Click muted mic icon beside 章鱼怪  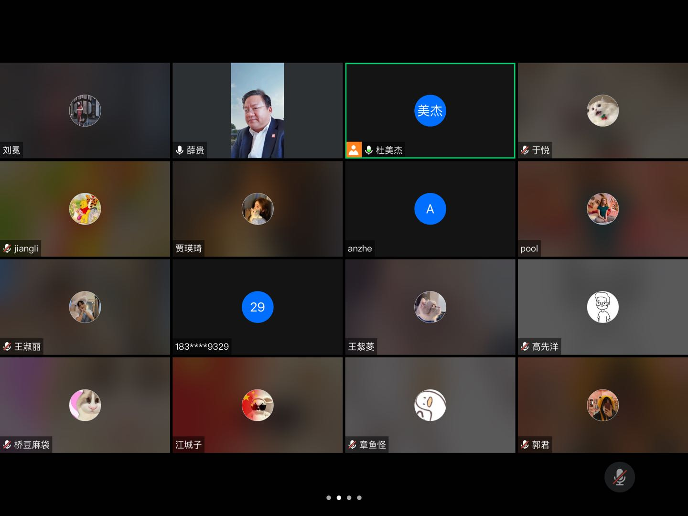tap(353, 445)
